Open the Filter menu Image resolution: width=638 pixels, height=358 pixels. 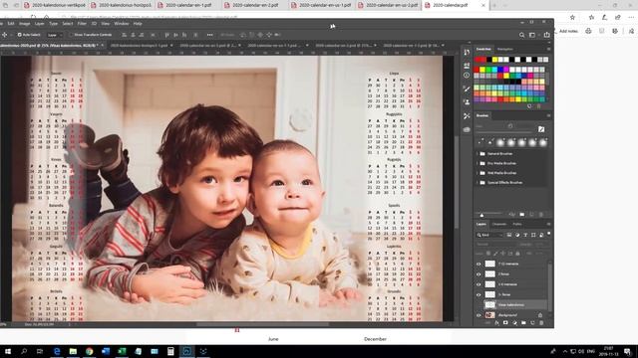pyautogui.click(x=82, y=24)
